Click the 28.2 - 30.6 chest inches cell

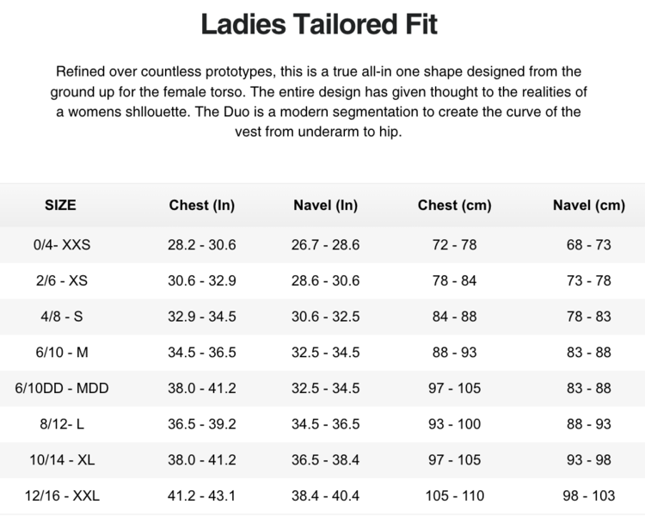tap(201, 245)
